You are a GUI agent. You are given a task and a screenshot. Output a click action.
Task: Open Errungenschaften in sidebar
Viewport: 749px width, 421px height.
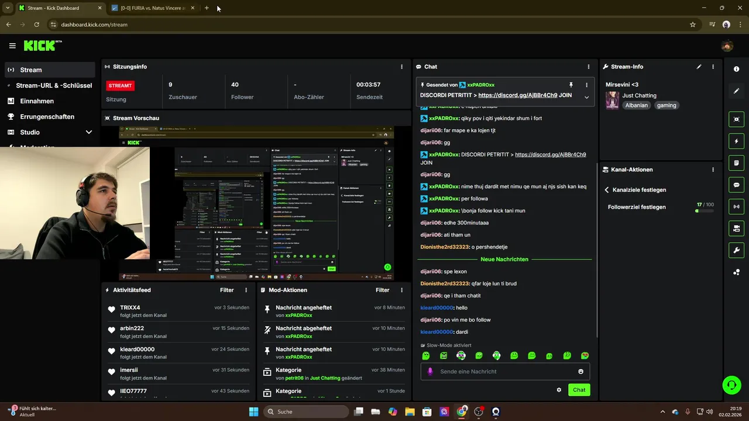(x=50, y=116)
